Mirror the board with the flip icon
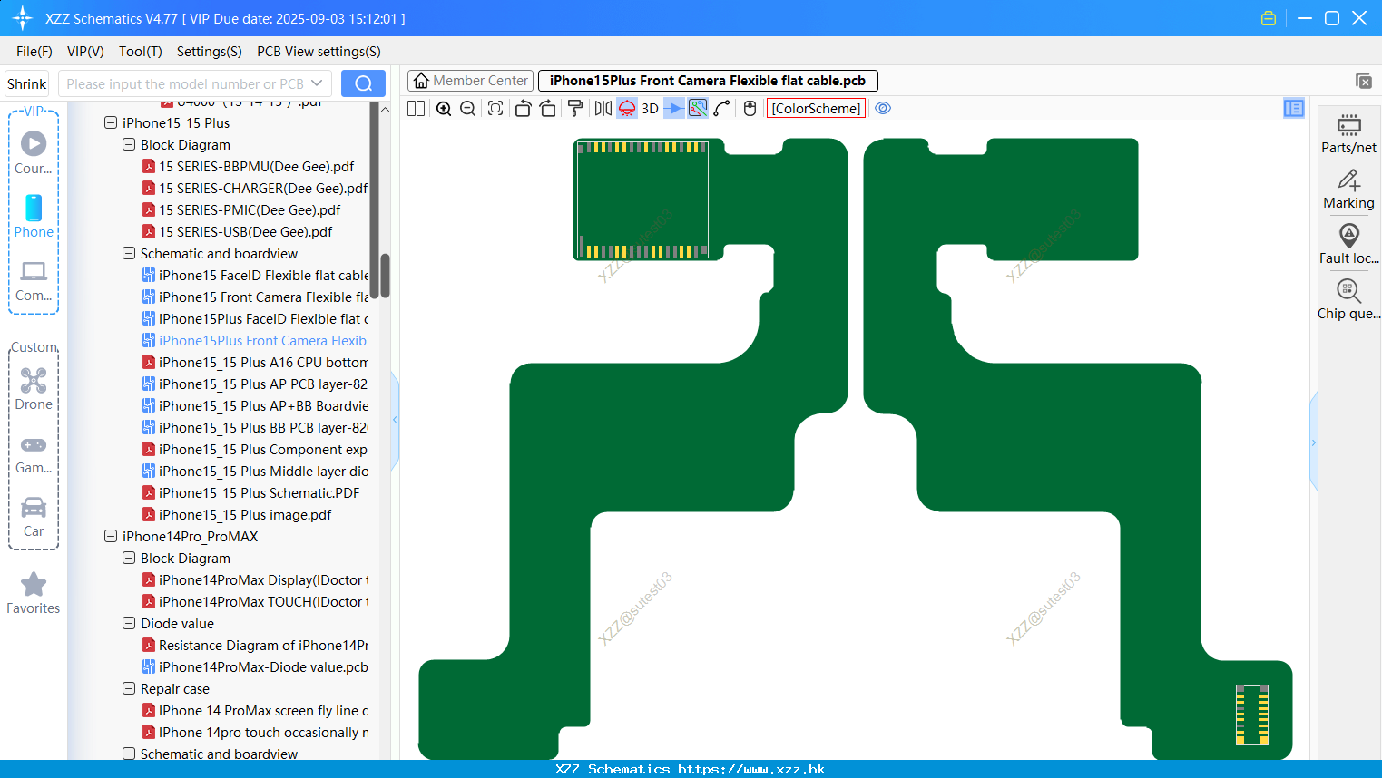 (603, 109)
